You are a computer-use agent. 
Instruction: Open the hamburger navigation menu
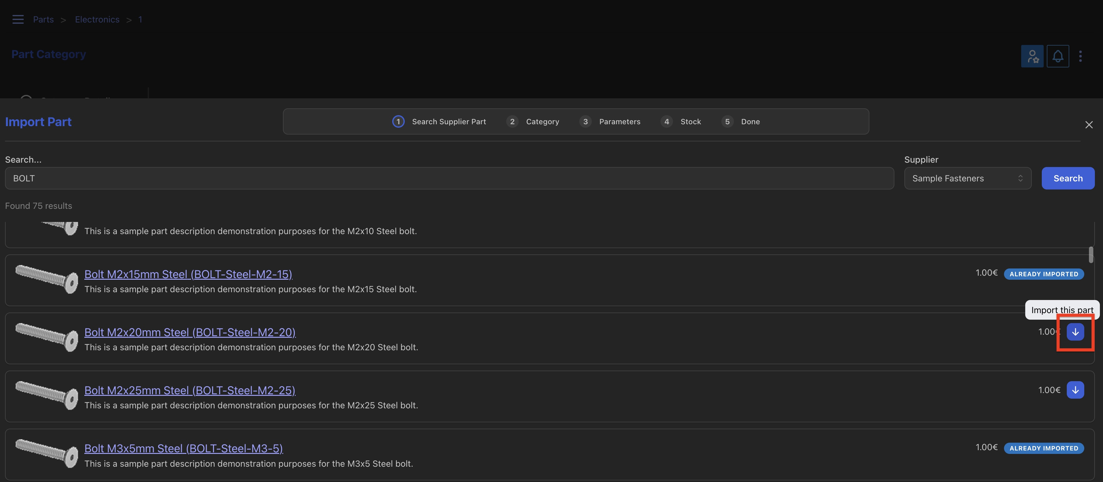(17, 19)
